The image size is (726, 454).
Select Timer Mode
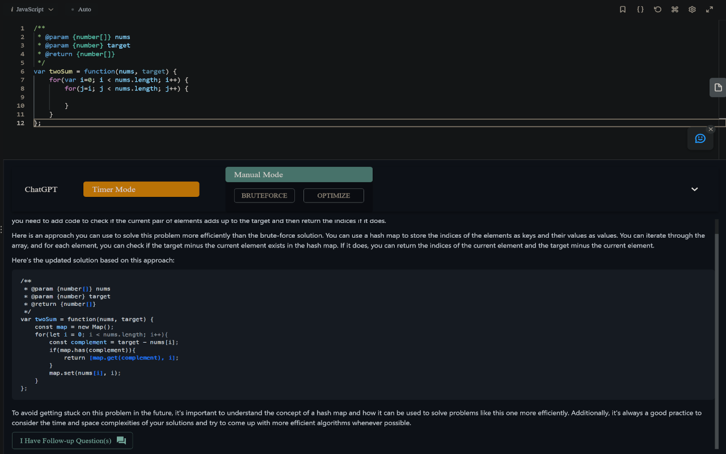[141, 189]
